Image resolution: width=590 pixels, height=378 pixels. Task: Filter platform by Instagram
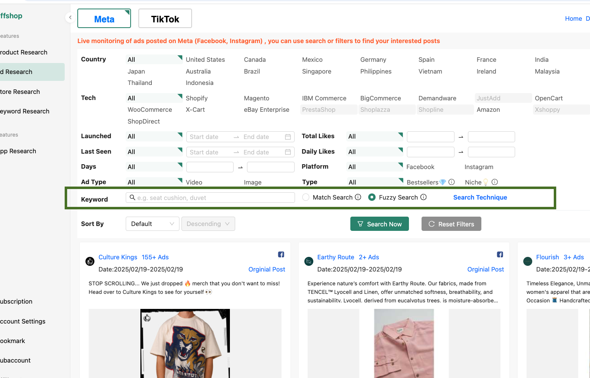(x=479, y=167)
